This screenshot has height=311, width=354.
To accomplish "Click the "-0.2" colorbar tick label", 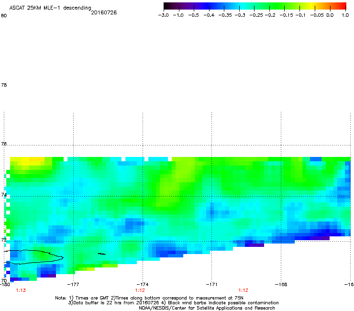I will [x=270, y=15].
